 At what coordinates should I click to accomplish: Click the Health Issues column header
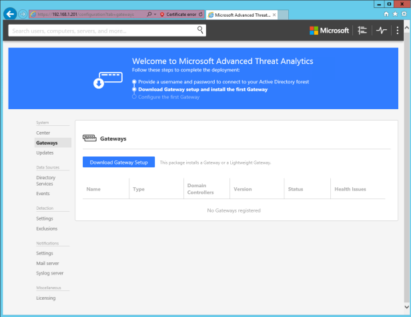pyautogui.click(x=350, y=189)
